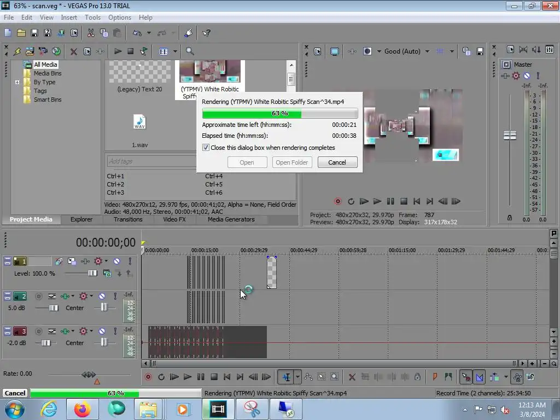Click the Add tags input field
Screen dimensions: 560x420
pos(151,161)
